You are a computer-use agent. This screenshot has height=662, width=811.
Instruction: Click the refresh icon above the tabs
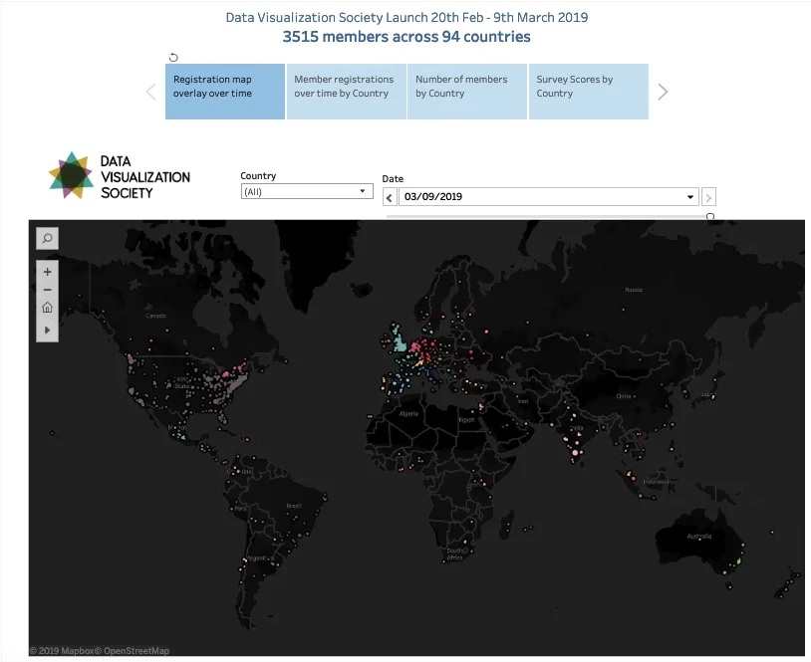[x=173, y=57]
